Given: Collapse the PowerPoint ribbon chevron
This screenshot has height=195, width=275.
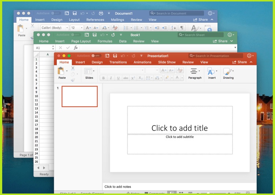Looking at the screenshot, I should (251, 62).
